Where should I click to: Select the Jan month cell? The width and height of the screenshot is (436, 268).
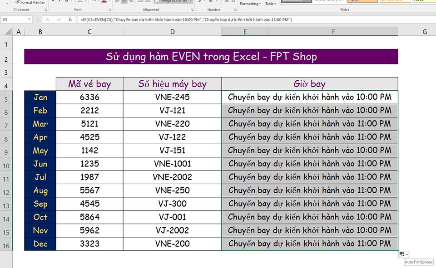pyautogui.click(x=40, y=97)
